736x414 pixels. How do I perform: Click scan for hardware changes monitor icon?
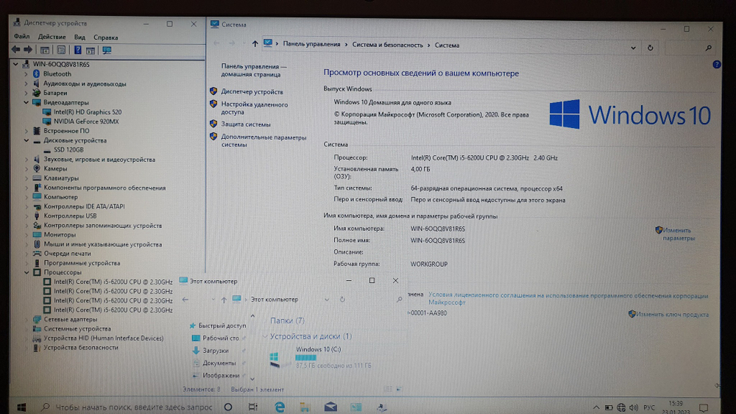(x=107, y=50)
